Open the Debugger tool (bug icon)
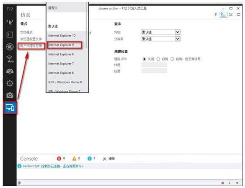Image resolution: width=245 pixels, height=188 pixels. pyautogui.click(x=10, y=47)
